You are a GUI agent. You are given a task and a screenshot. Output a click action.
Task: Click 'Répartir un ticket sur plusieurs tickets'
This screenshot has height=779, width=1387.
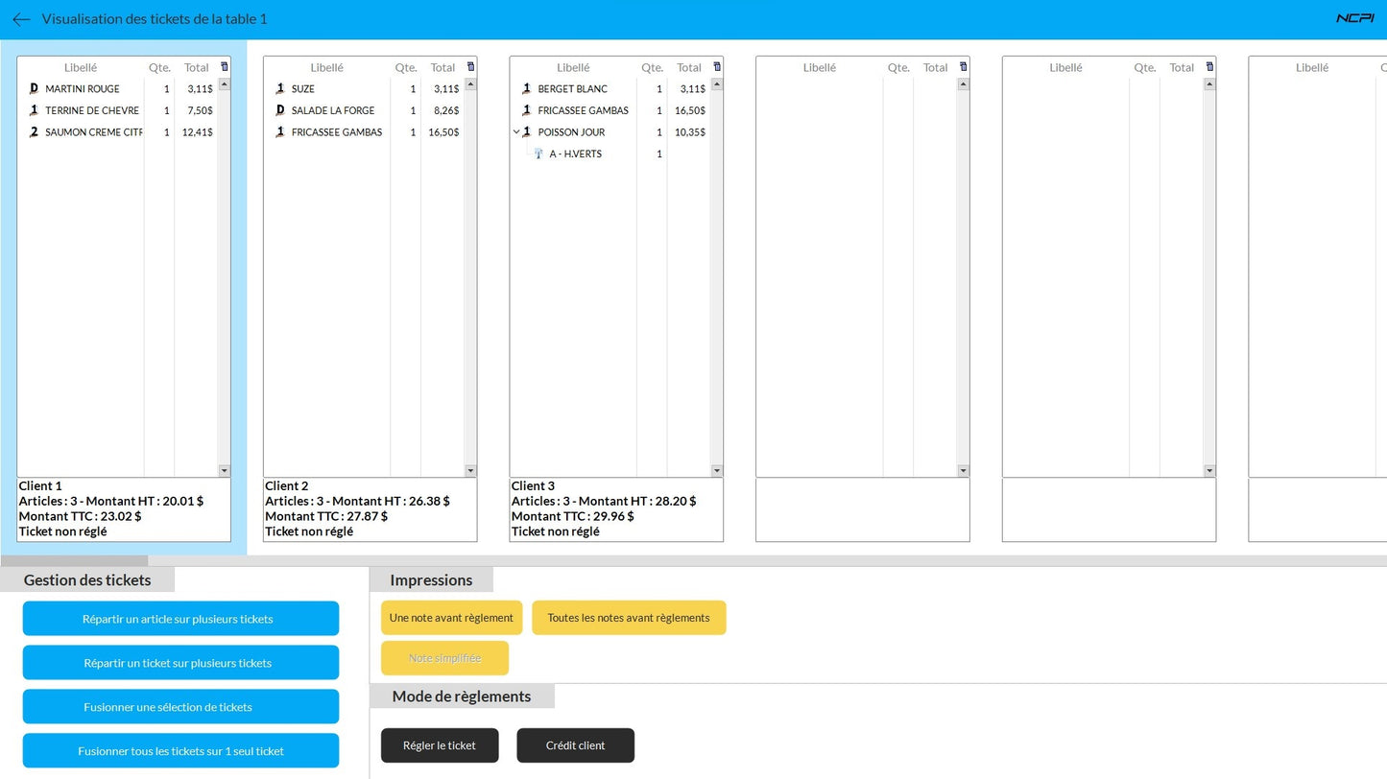(180, 663)
